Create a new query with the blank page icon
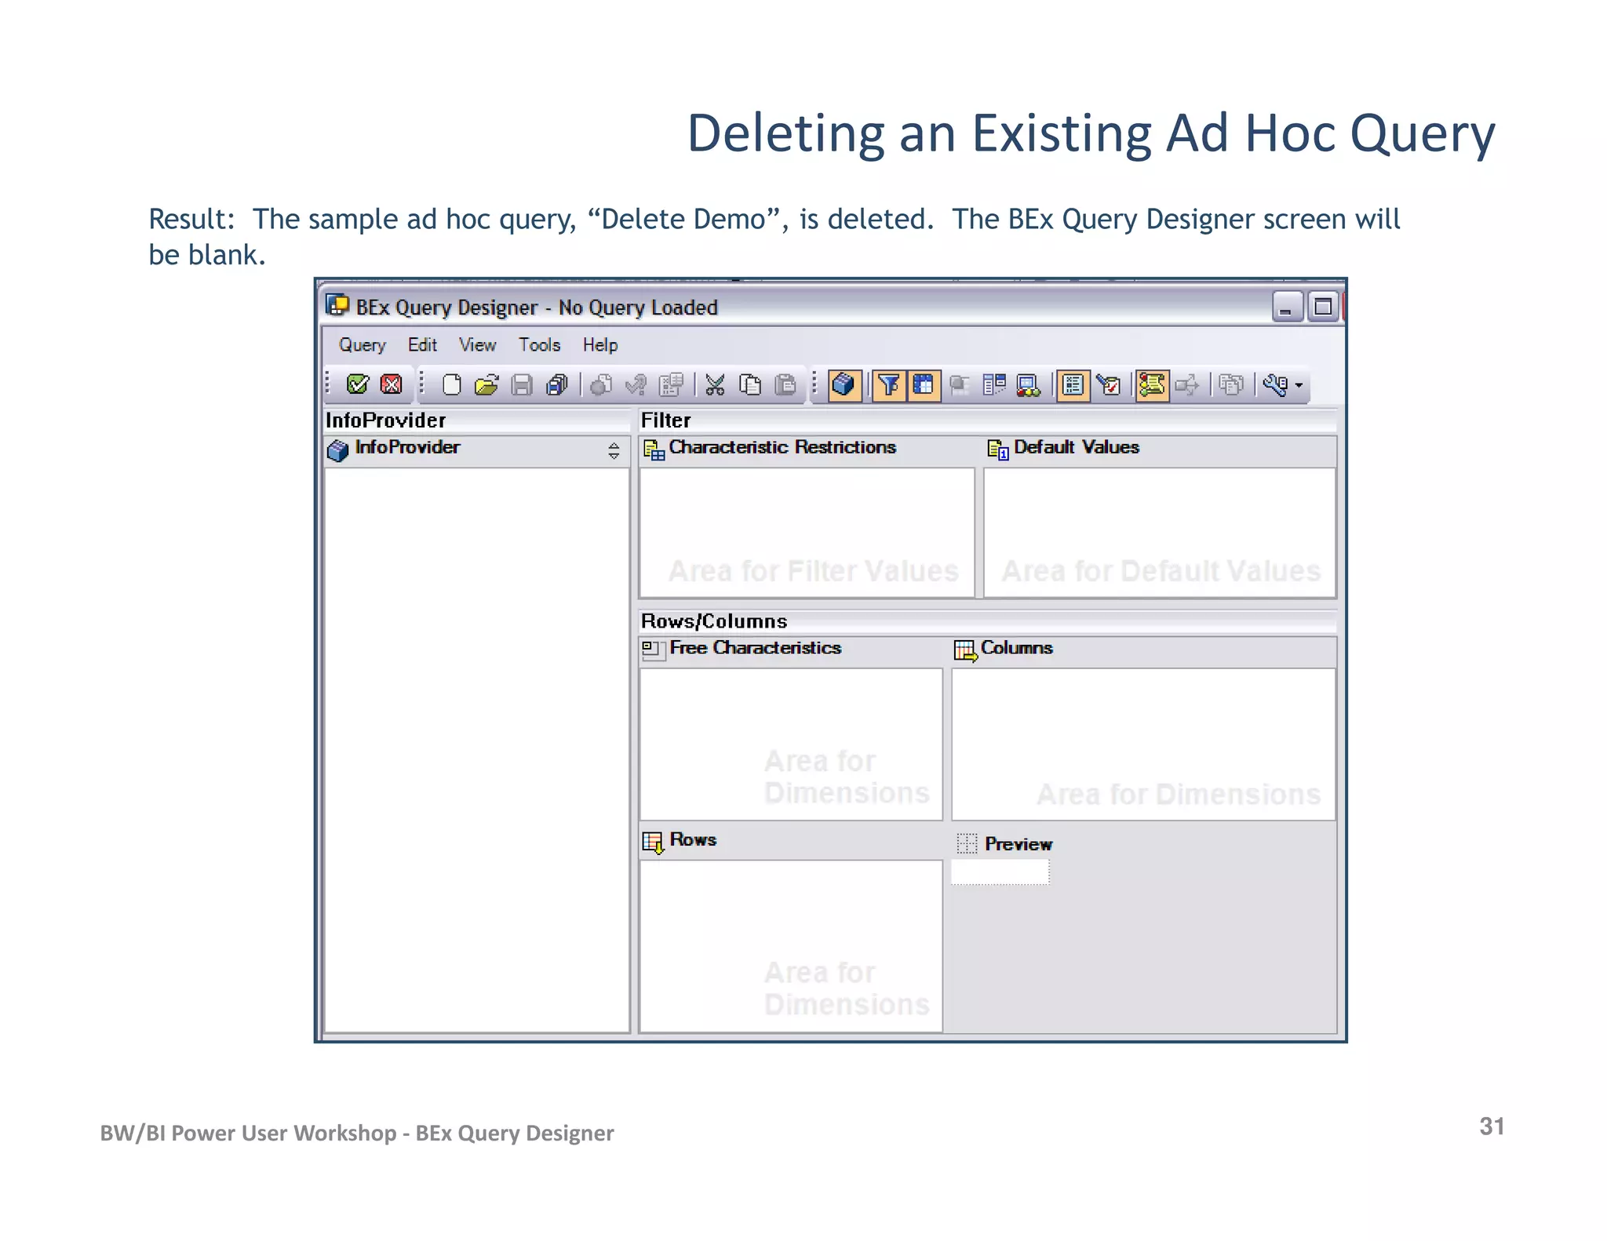1607x1241 pixels. [x=452, y=385]
